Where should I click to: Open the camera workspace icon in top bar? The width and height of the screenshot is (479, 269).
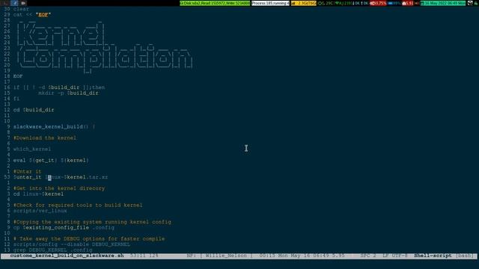coord(23,3)
